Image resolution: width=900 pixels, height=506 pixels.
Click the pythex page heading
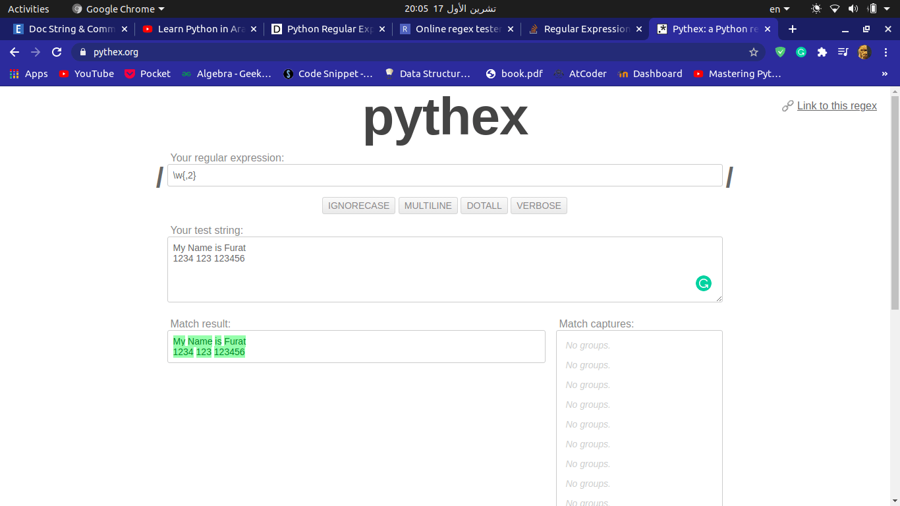pos(445,118)
